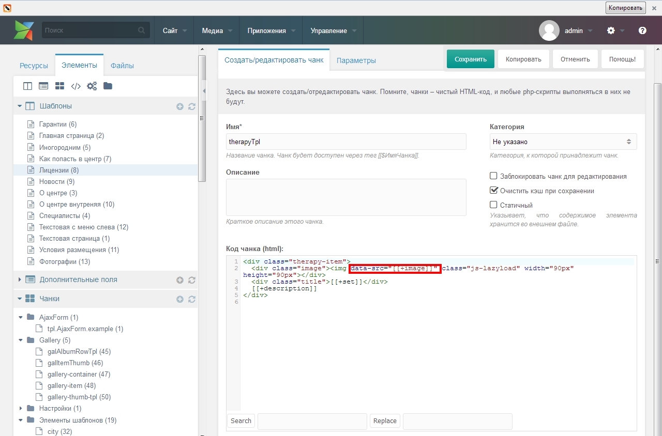Toggle the Статичный checkbox
This screenshot has height=436, width=662.
click(x=493, y=205)
